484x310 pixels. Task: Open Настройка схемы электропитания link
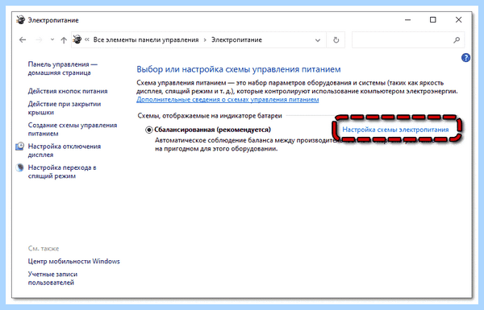(x=395, y=130)
